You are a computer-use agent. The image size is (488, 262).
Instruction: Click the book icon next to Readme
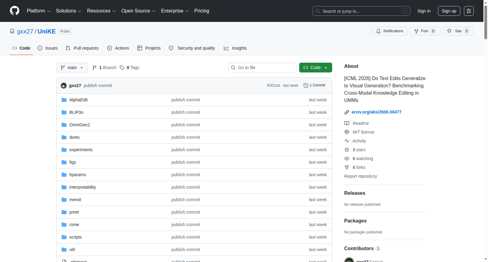[x=347, y=123]
